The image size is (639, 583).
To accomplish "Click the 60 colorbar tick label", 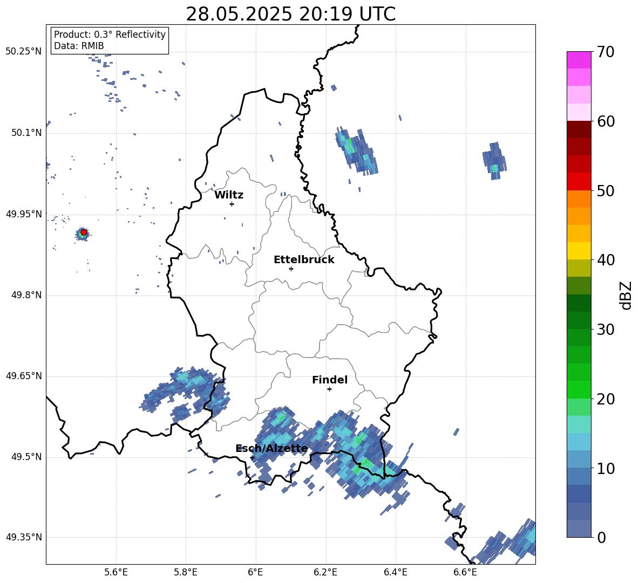I will [x=606, y=121].
